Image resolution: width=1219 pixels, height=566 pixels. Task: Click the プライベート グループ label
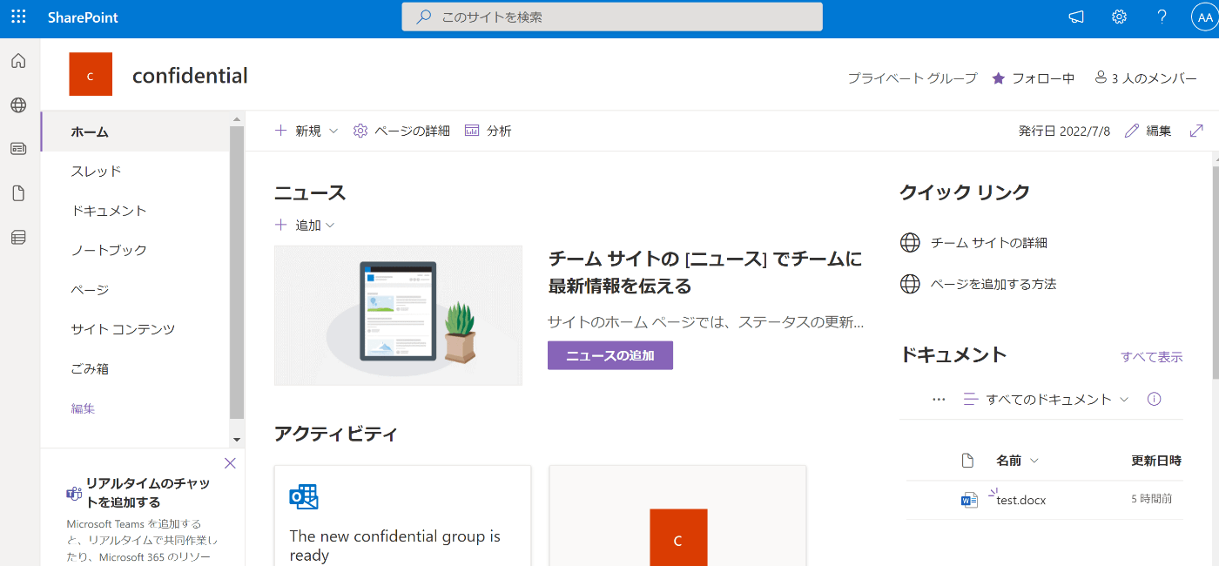(x=913, y=77)
